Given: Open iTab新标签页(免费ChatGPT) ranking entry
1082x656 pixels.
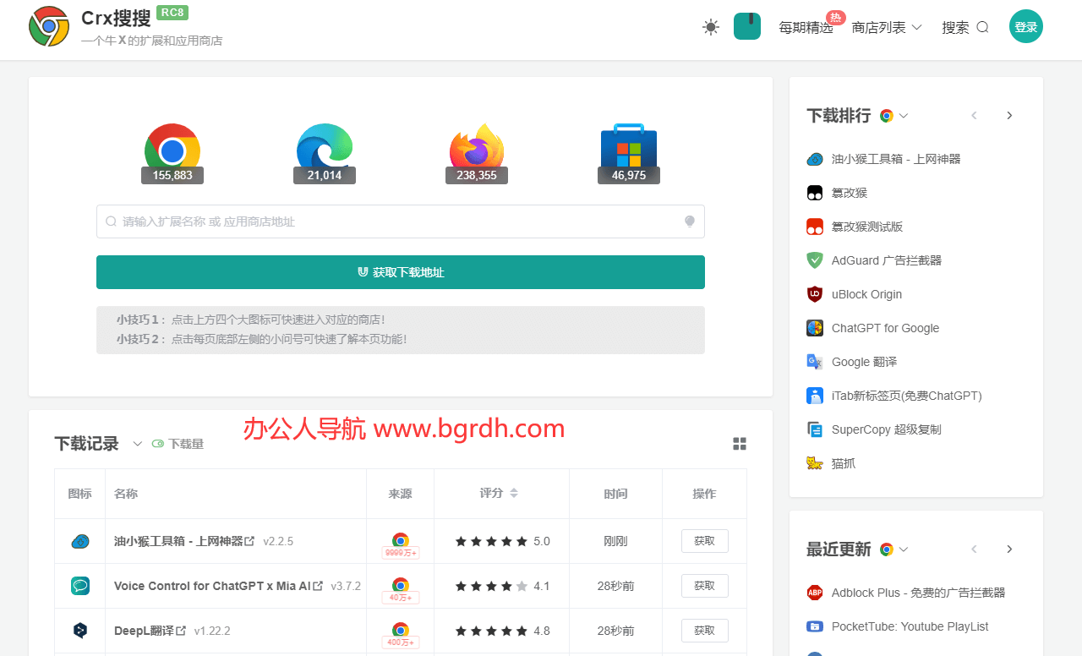Looking at the screenshot, I should click(x=906, y=396).
